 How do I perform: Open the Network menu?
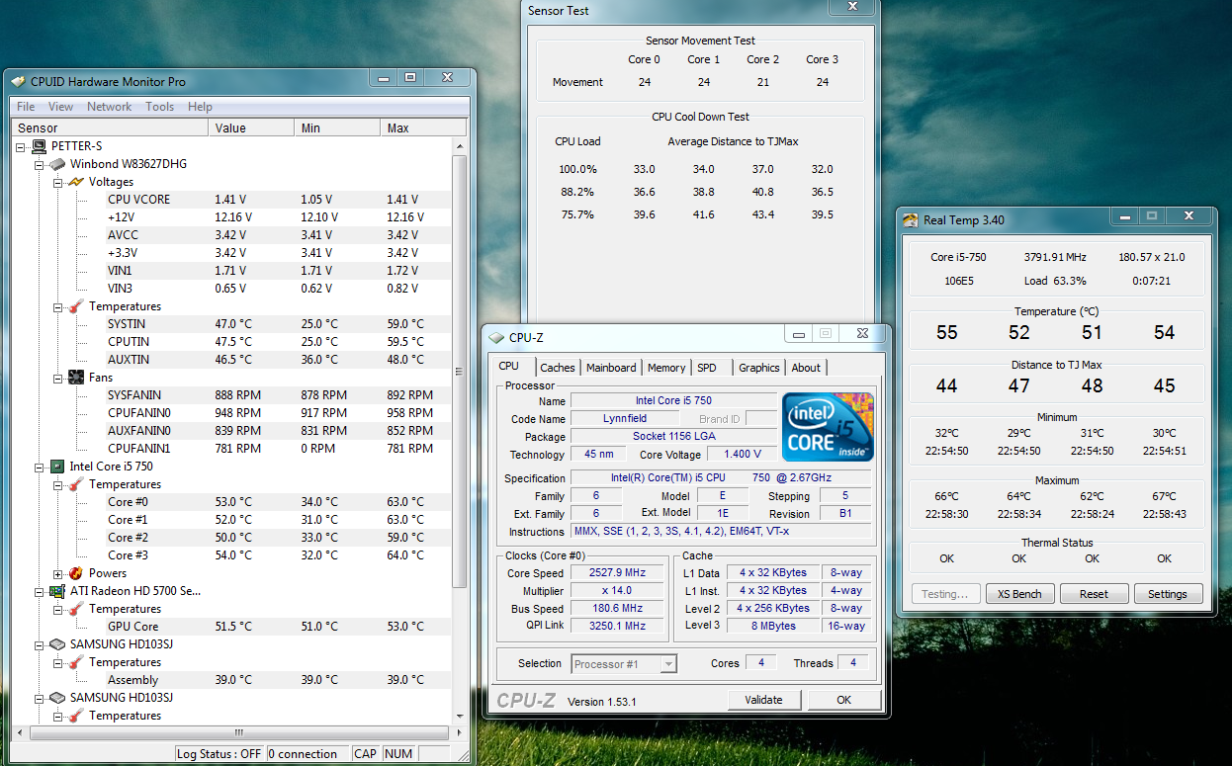(x=110, y=107)
